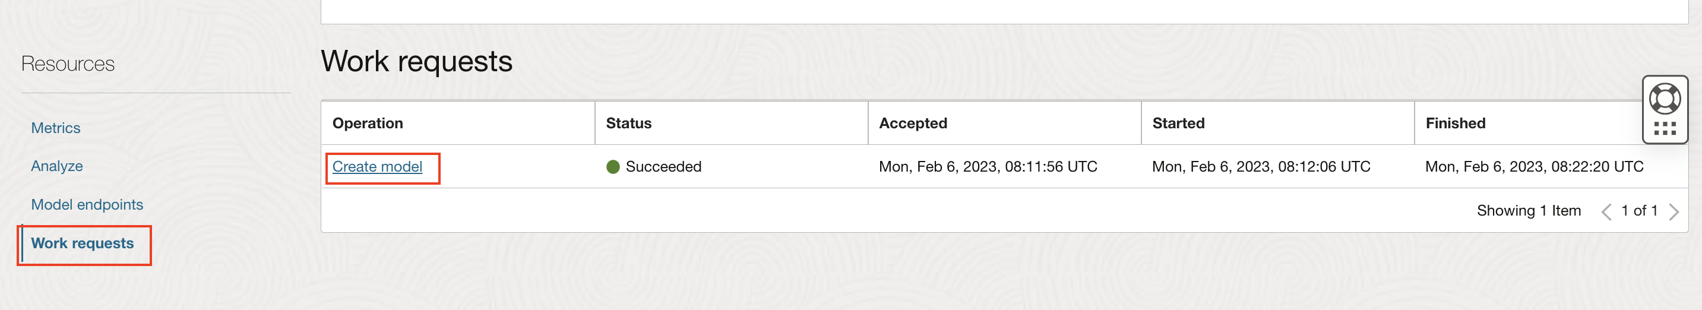Click the green Succeeded status dot
1702x310 pixels.
pos(612,166)
